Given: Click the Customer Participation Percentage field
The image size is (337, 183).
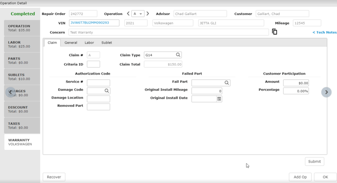Looking at the screenshot, I should [x=296, y=91].
